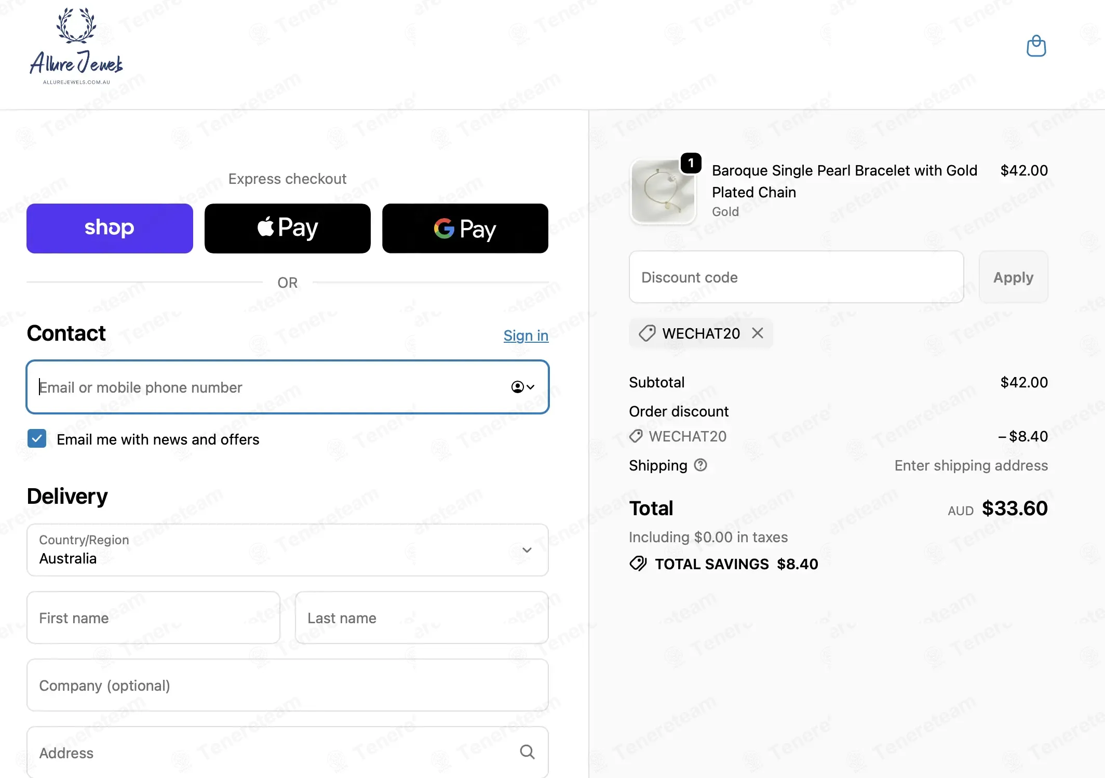This screenshot has height=778, width=1105.
Task: Click the Total Savings tag icon
Action: pos(638,564)
